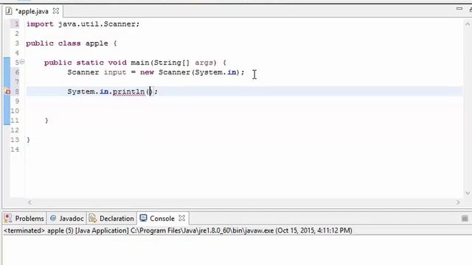Click line number 13 in the gutter
Screen dimensions: 472x265
(x=15, y=140)
